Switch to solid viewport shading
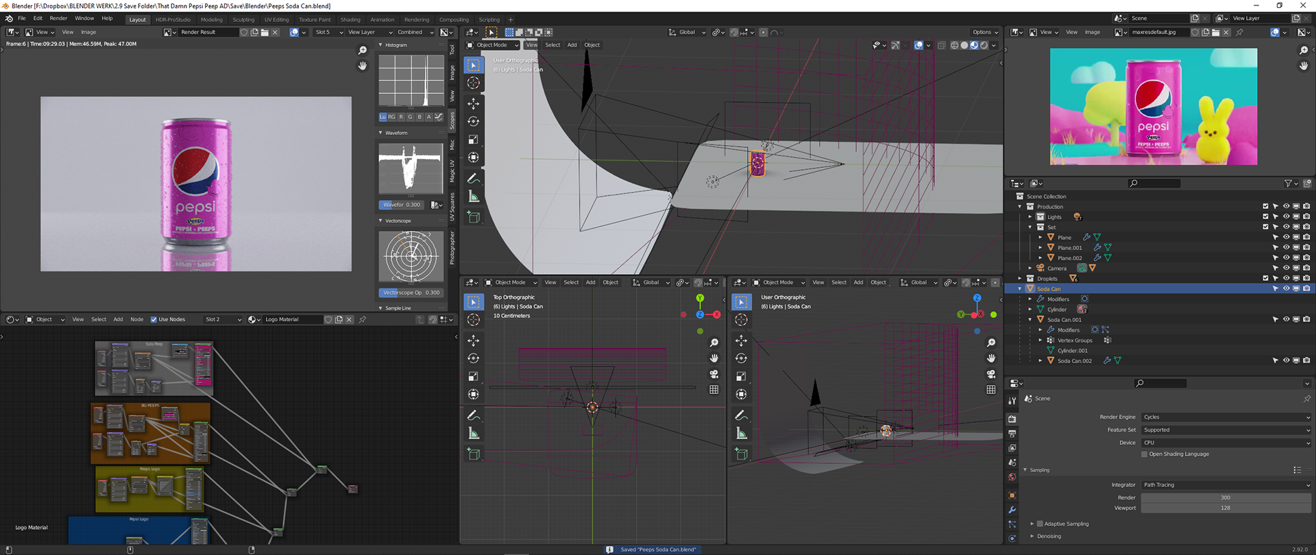 pyautogui.click(x=964, y=45)
